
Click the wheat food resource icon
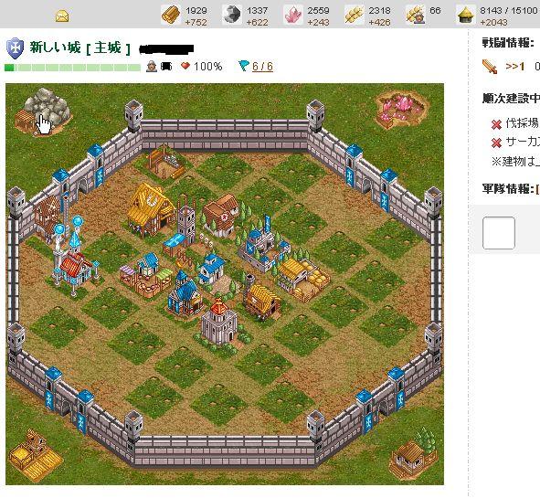pos(355,16)
